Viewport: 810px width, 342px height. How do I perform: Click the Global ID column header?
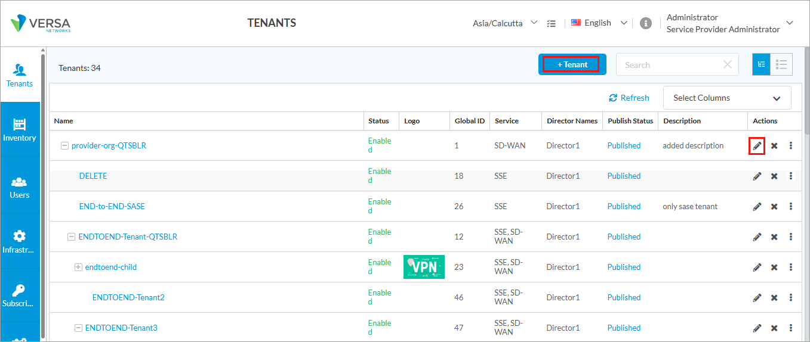click(x=469, y=121)
